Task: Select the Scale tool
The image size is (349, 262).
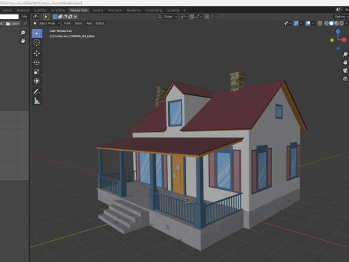Action: 37,71
